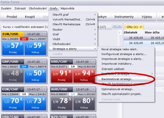Click the Koupit toolbar button
Image resolution: width=164 pixels, height=118 pixels.
[30, 17]
